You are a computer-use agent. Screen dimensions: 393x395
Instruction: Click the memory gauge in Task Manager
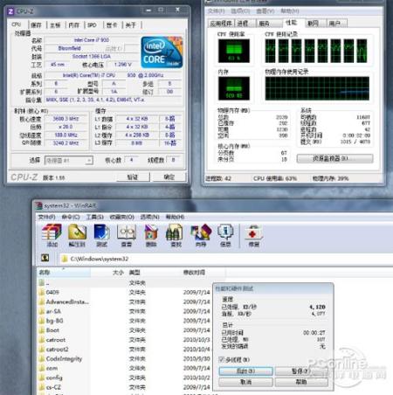234,88
